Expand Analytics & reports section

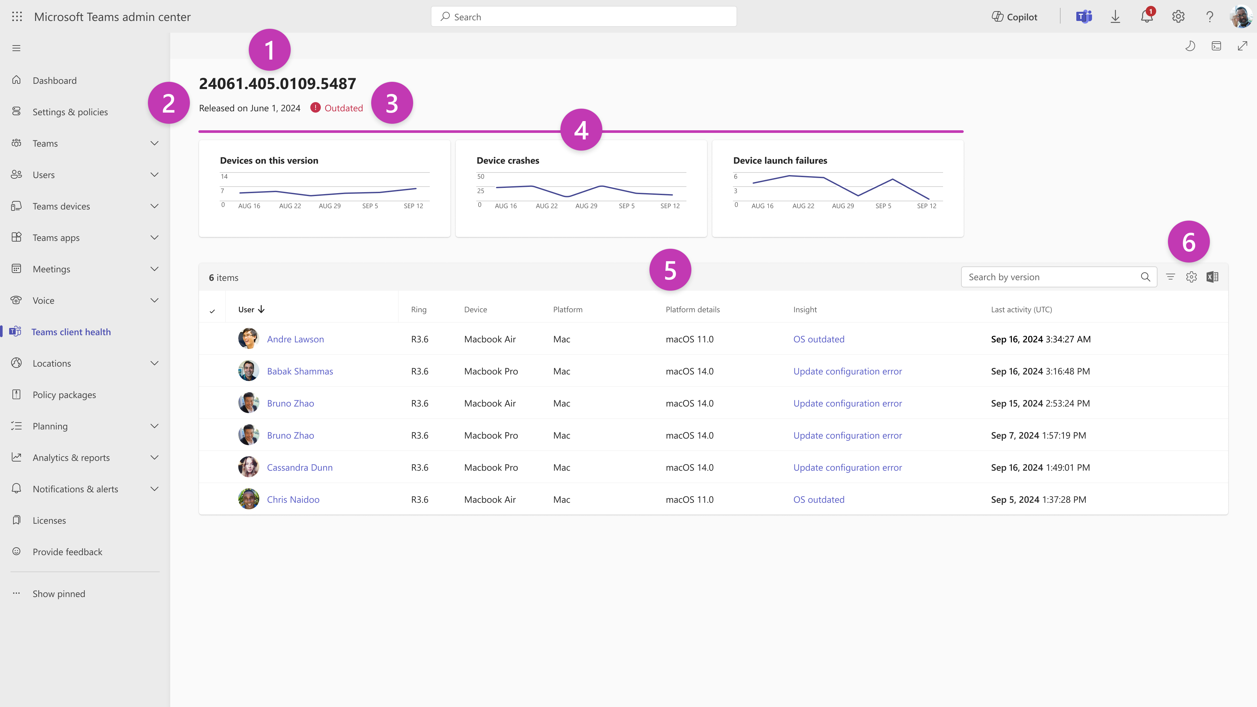(154, 458)
